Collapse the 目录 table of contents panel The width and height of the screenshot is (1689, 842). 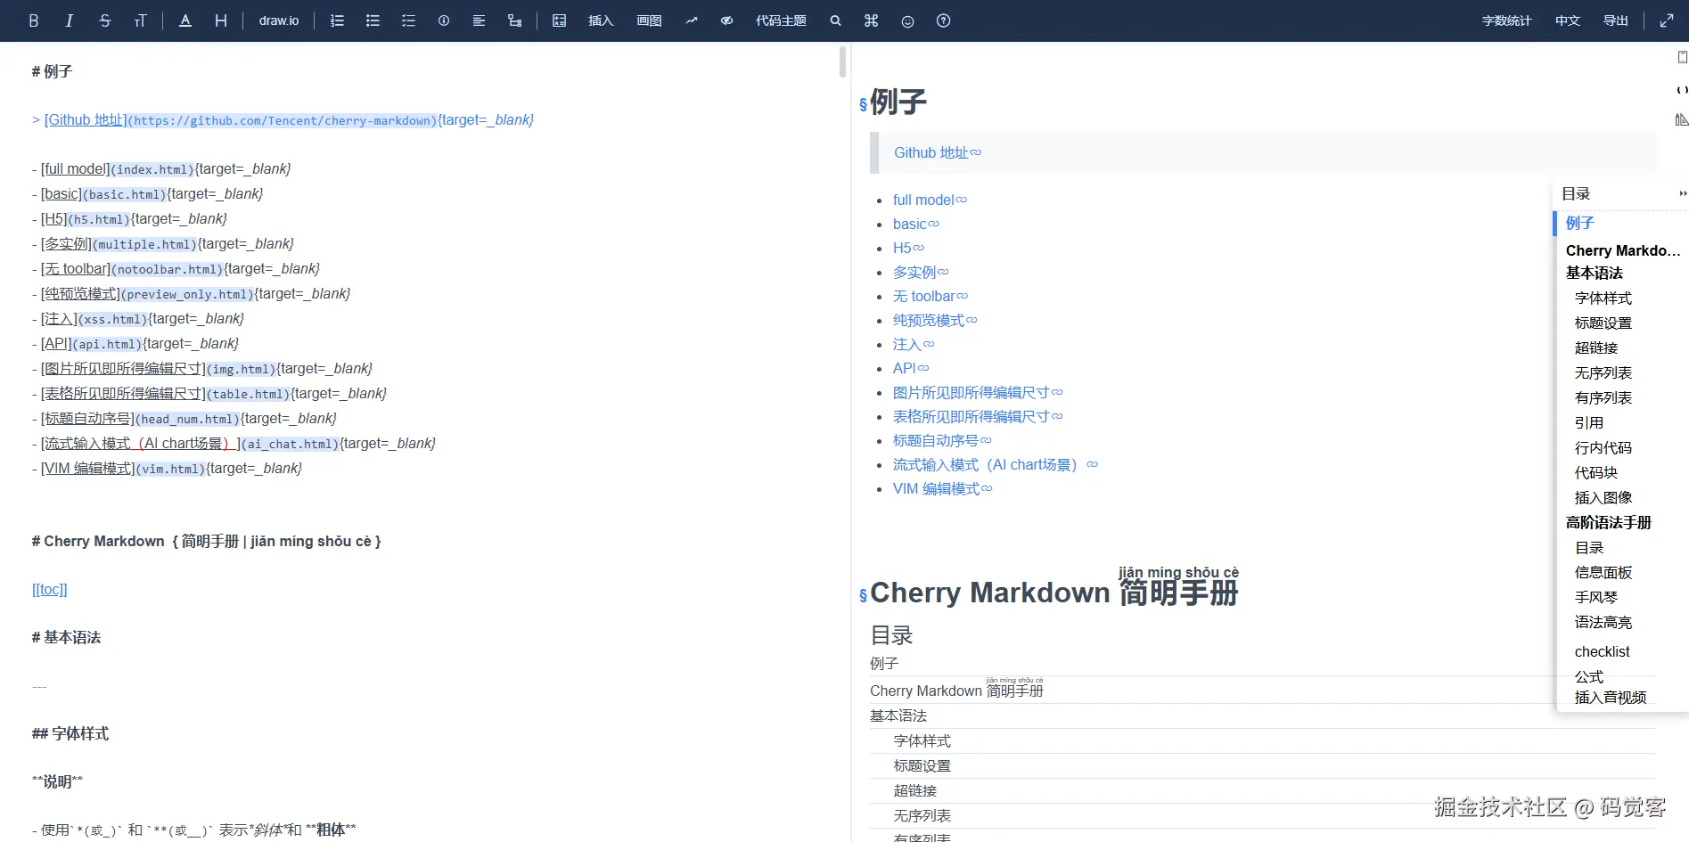[x=1682, y=193]
